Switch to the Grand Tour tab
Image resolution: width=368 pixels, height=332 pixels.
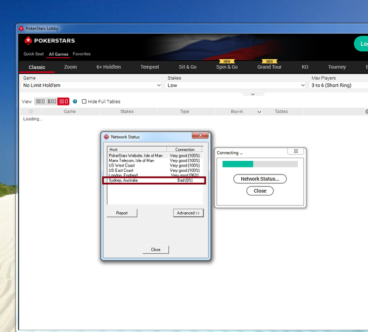tap(269, 67)
